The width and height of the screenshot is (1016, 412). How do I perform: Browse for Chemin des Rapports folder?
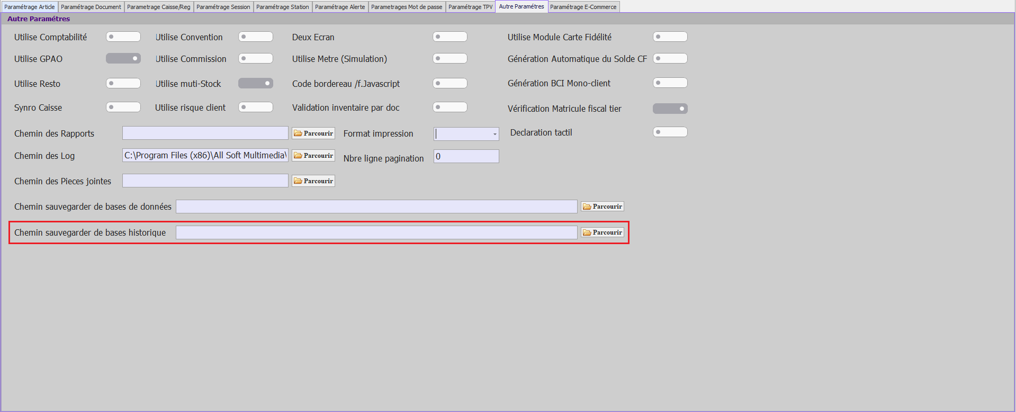313,133
